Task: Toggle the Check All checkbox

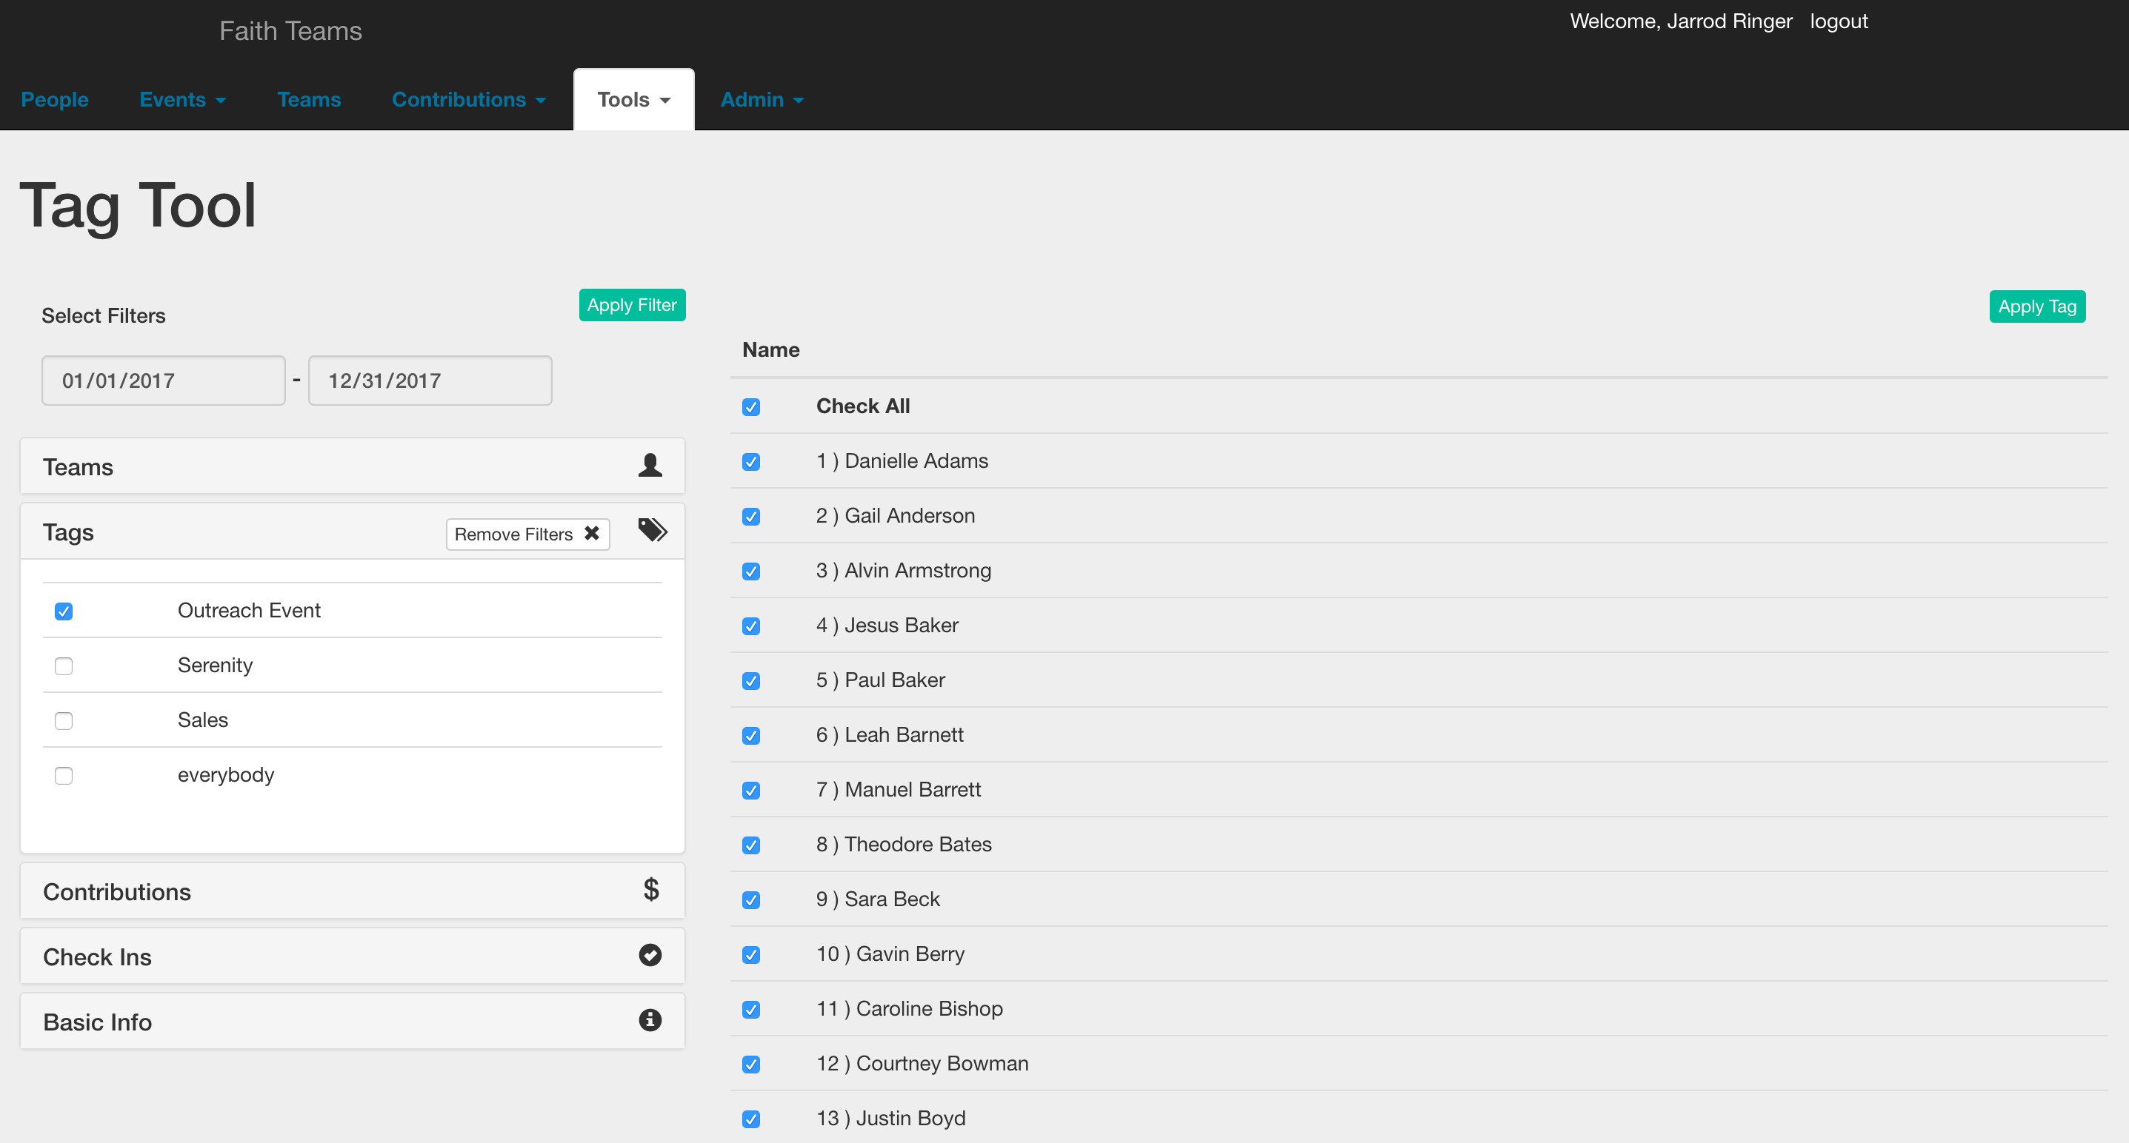Action: click(x=750, y=407)
